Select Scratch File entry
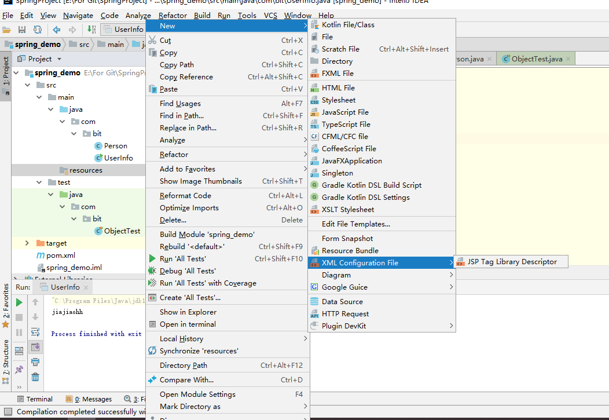609x420 pixels. pyautogui.click(x=382, y=49)
